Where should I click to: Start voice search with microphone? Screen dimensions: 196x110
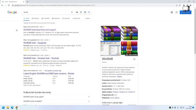click(81, 12)
